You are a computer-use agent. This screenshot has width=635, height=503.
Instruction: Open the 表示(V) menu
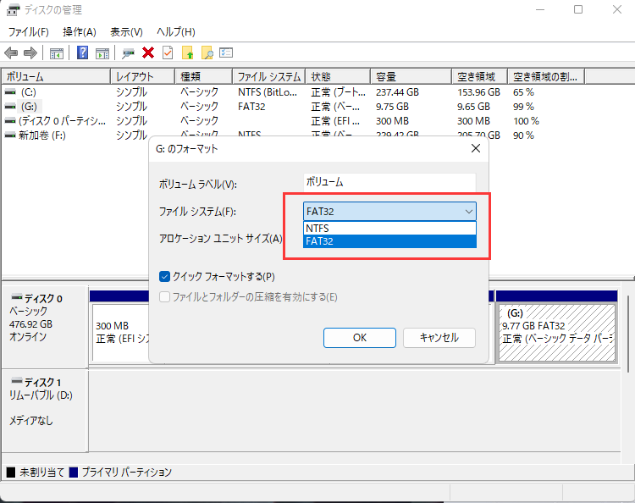pos(126,32)
